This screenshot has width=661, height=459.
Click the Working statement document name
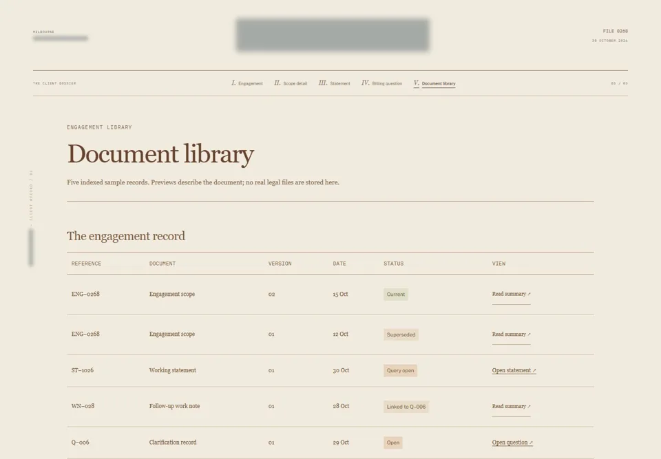pos(172,370)
